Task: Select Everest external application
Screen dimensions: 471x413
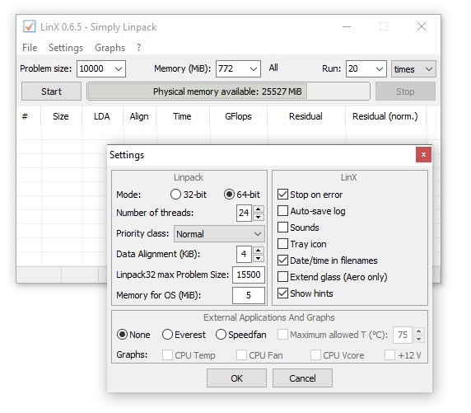Action: click(x=184, y=335)
